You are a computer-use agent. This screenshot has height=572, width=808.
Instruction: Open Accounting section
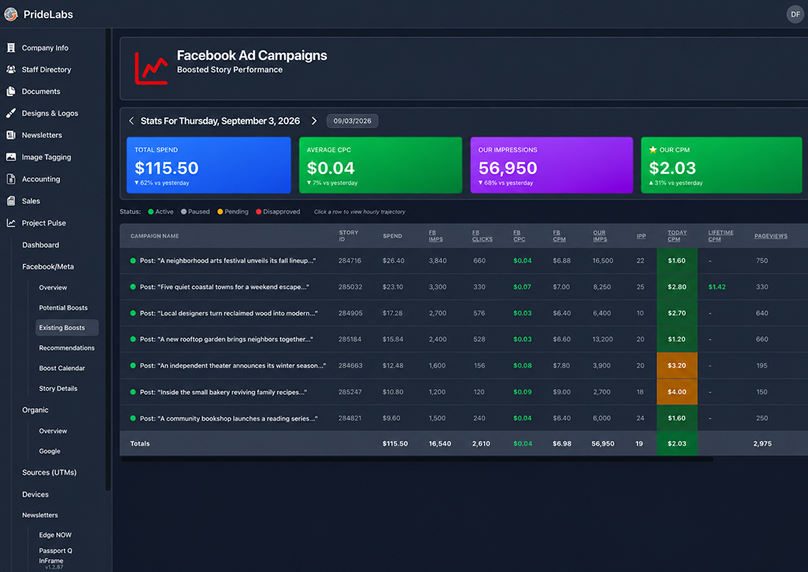(41, 179)
